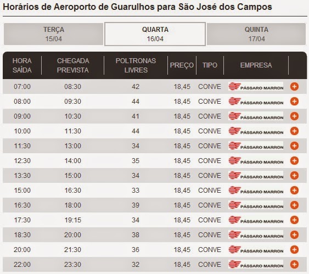The image size is (309, 274).
Task: Select the Quarta 16/04 tab
Action: pos(155,34)
